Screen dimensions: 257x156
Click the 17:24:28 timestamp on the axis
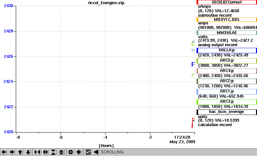pyautogui.click(x=182, y=137)
